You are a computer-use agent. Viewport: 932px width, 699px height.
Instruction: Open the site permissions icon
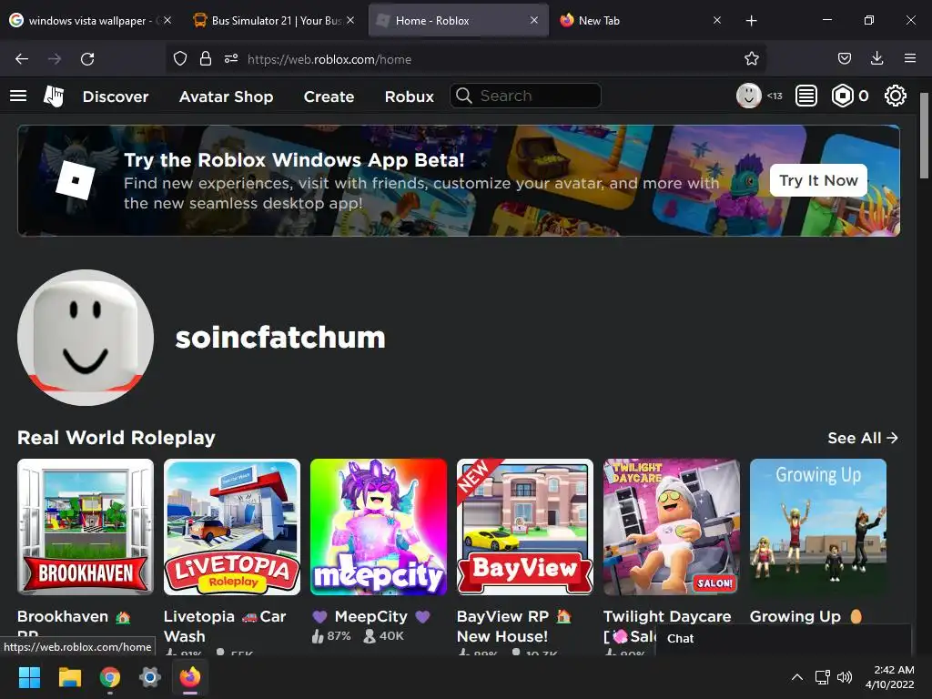231,59
